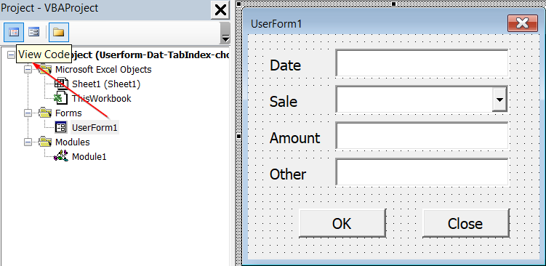The height and width of the screenshot is (266, 546).
Task: Click the Close button on UserForm1
Action: (x=465, y=223)
